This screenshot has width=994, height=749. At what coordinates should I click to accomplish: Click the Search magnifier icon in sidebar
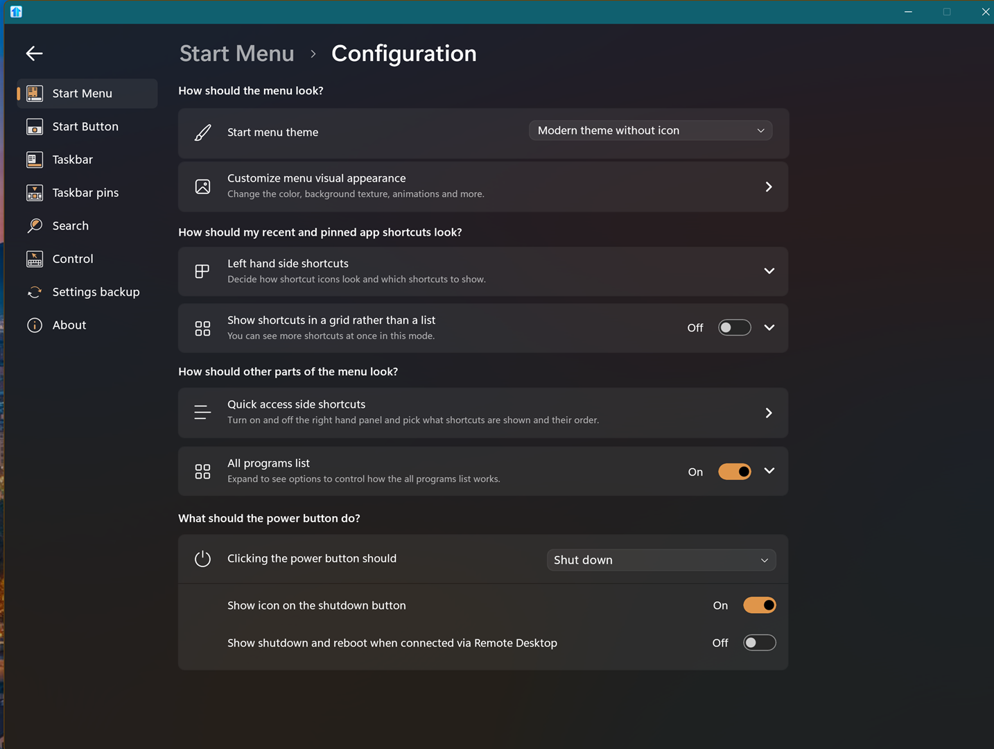click(x=35, y=226)
